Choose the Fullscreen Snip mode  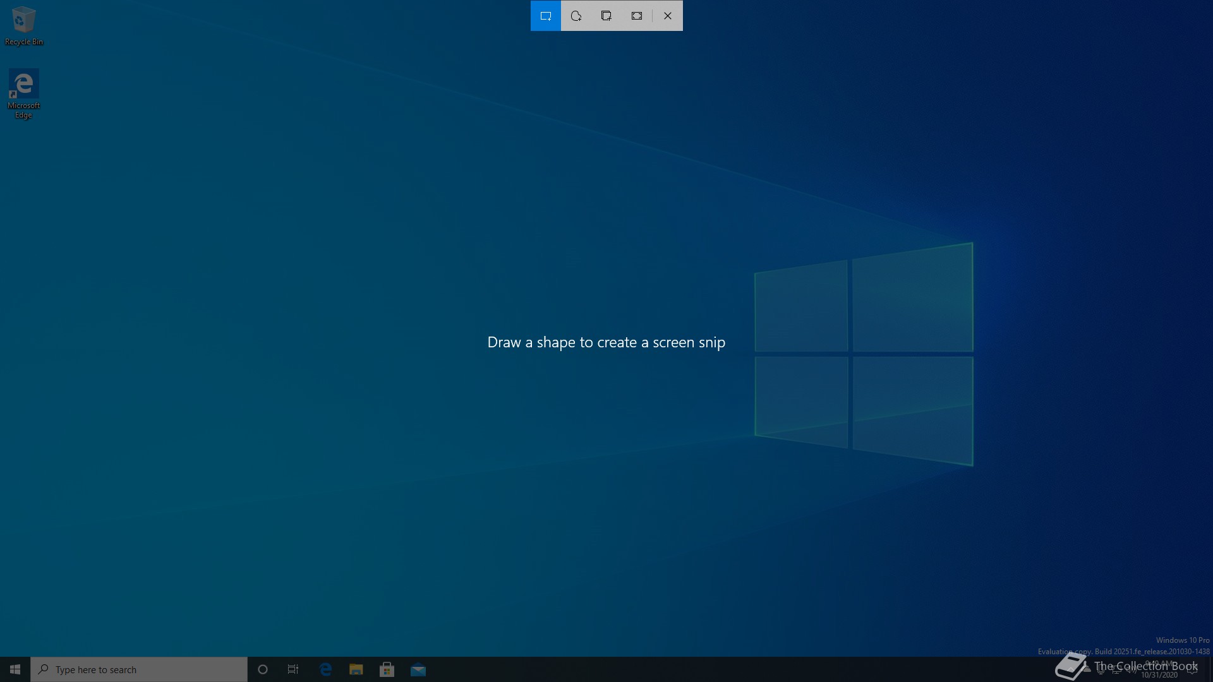[x=637, y=16]
